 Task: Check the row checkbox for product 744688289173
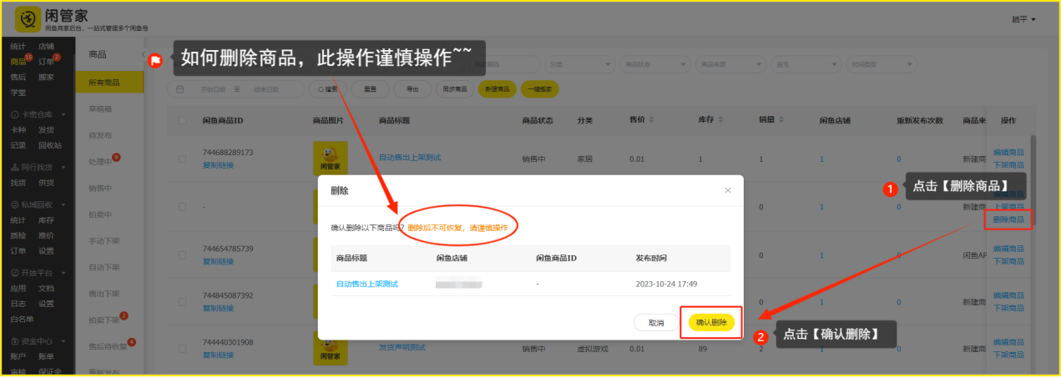pyautogui.click(x=183, y=159)
